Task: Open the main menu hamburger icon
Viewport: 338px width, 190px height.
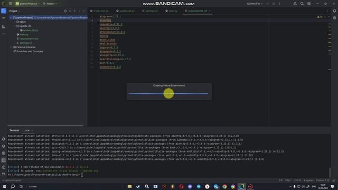Action: tap(11, 4)
